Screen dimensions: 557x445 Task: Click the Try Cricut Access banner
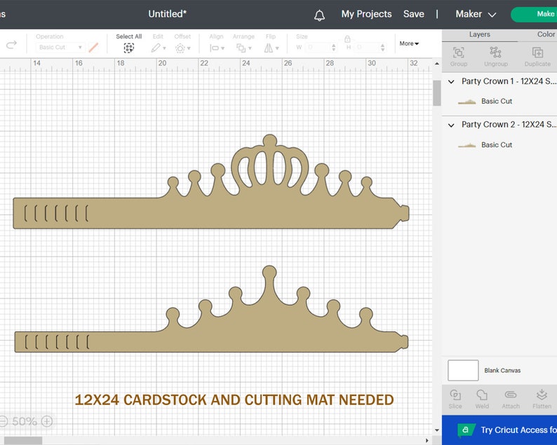499,430
